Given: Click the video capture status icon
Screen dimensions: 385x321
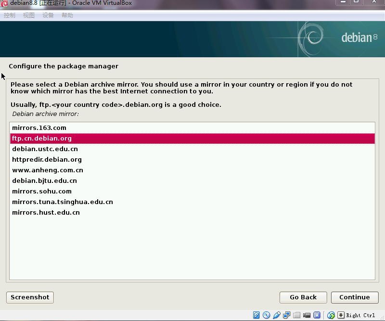Looking at the screenshot, I should (307, 315).
